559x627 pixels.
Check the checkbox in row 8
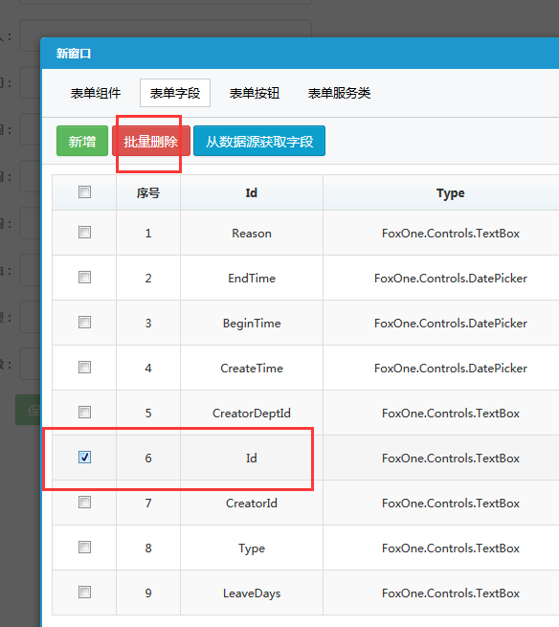84,547
